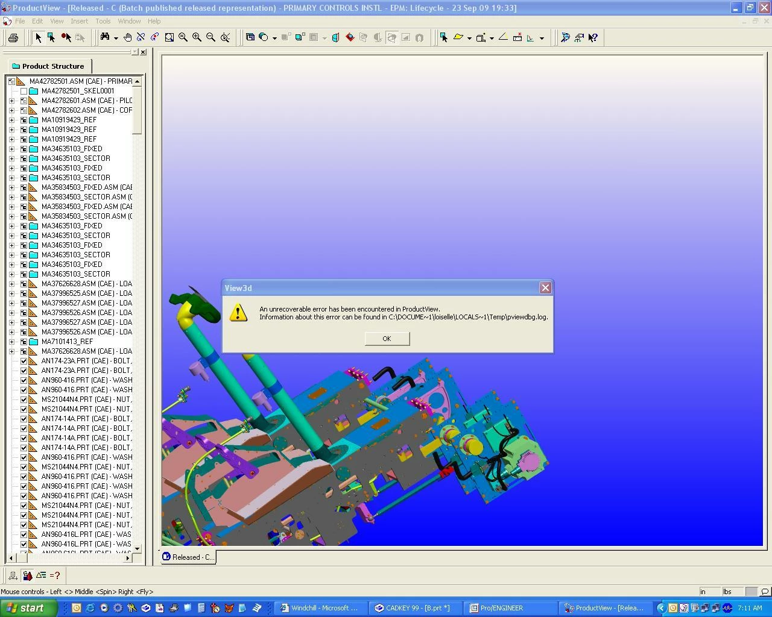Viewport: 772px width, 617px height.
Task: Open the File menu
Action: (x=20, y=21)
